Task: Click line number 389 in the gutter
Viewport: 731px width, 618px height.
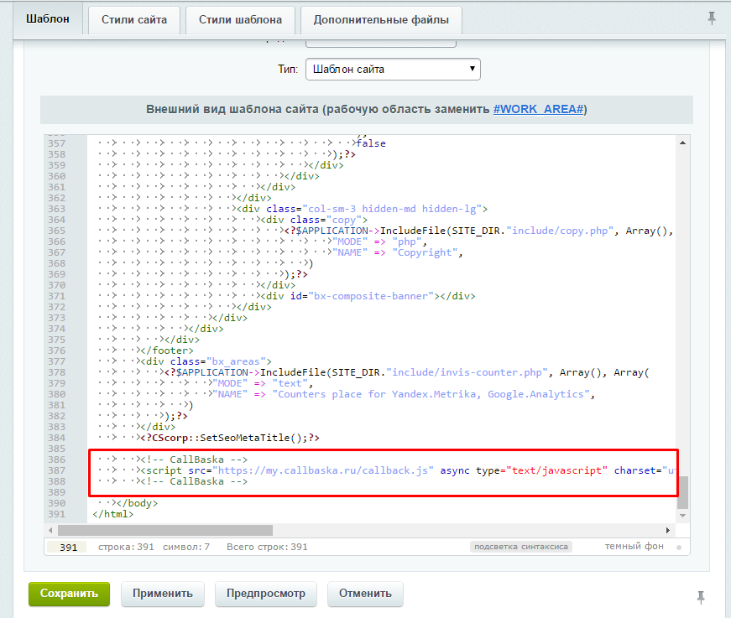Action: pos(56,492)
